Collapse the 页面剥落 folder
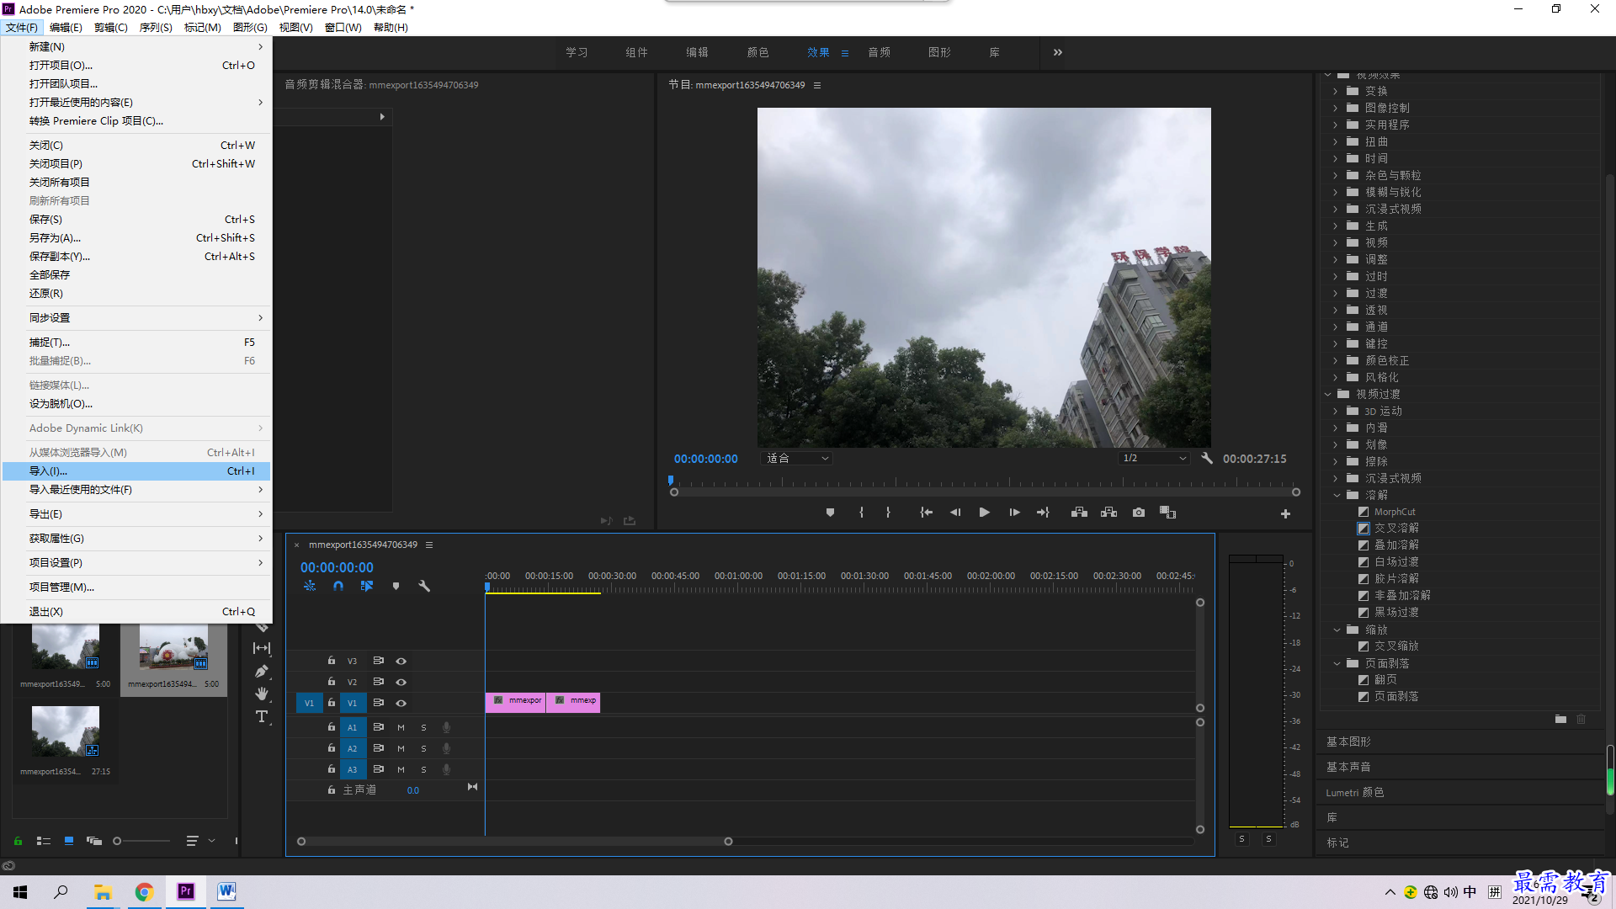The height and width of the screenshot is (909, 1616). click(1337, 663)
